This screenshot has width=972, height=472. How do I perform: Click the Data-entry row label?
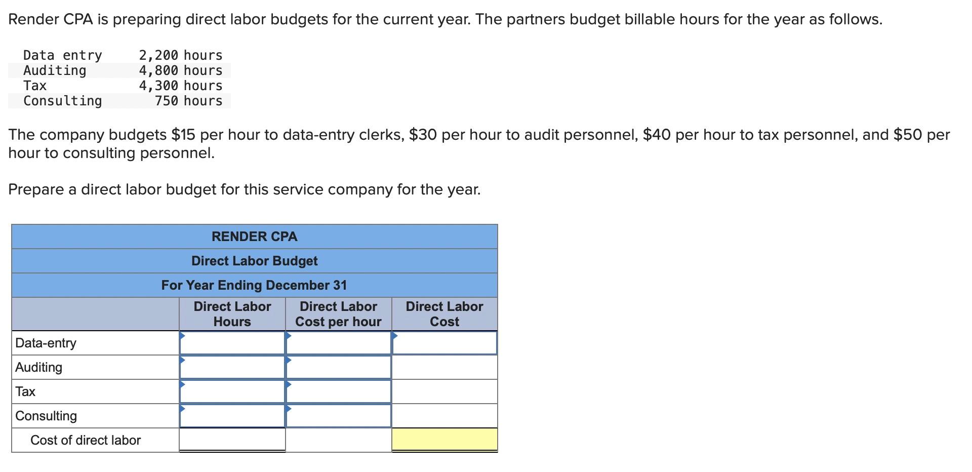coord(46,343)
